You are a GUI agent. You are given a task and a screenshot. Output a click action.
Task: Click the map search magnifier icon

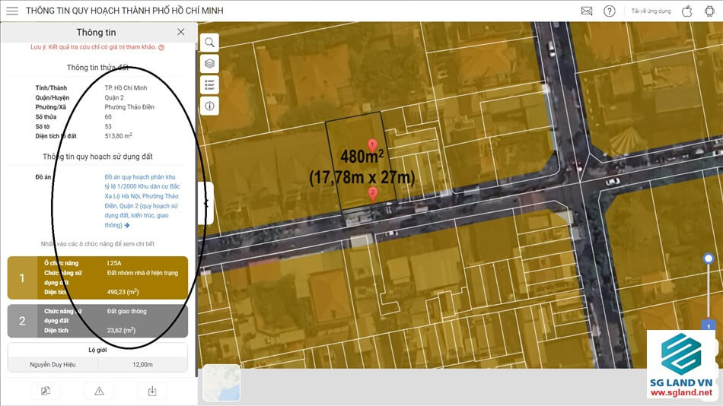[x=209, y=42]
